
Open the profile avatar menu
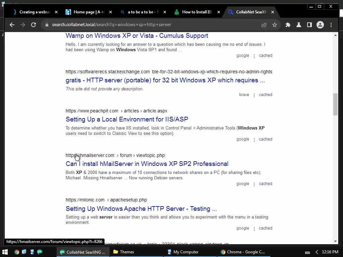[320, 25]
